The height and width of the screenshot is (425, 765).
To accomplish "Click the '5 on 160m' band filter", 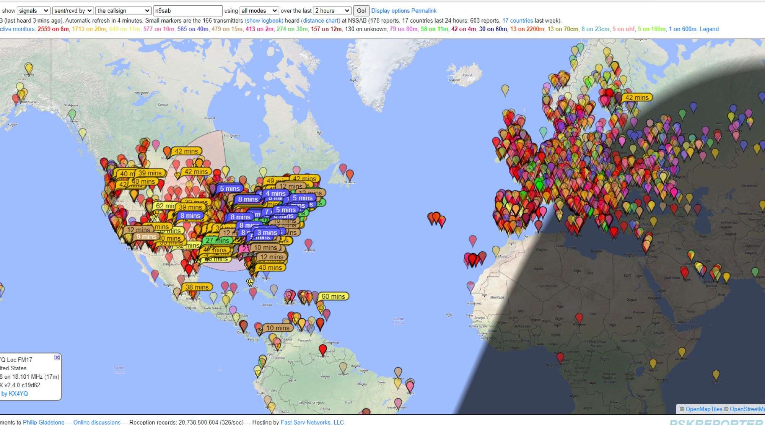I will 652,29.
